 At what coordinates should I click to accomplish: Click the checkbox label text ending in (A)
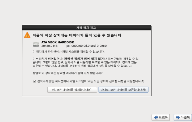(x=91, y=81)
